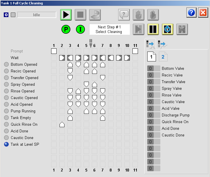
Task: Click the curved return arrow button
Action: pyautogui.click(x=95, y=14)
